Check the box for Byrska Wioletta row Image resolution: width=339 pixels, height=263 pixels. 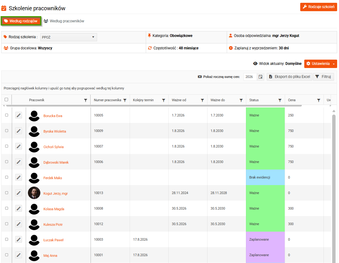coord(7,130)
